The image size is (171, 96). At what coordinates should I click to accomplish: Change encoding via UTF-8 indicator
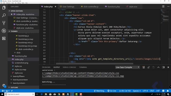(x=145, y=91)
